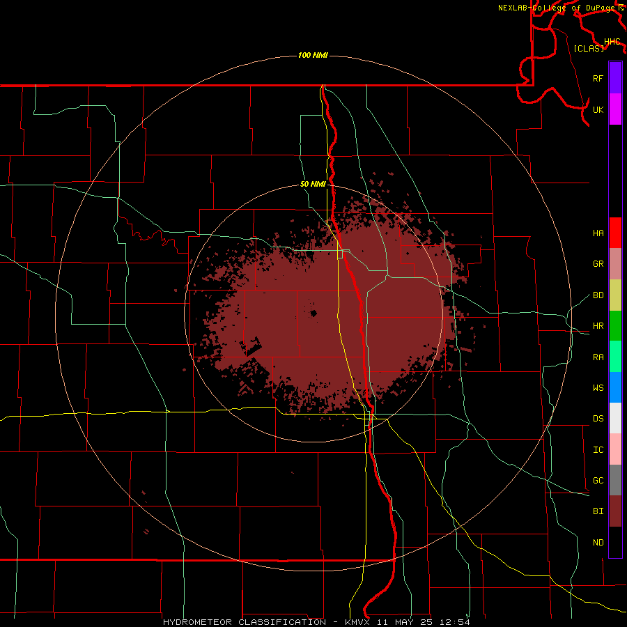
Task: Click the DS white legend swatch
Action: click(x=615, y=418)
